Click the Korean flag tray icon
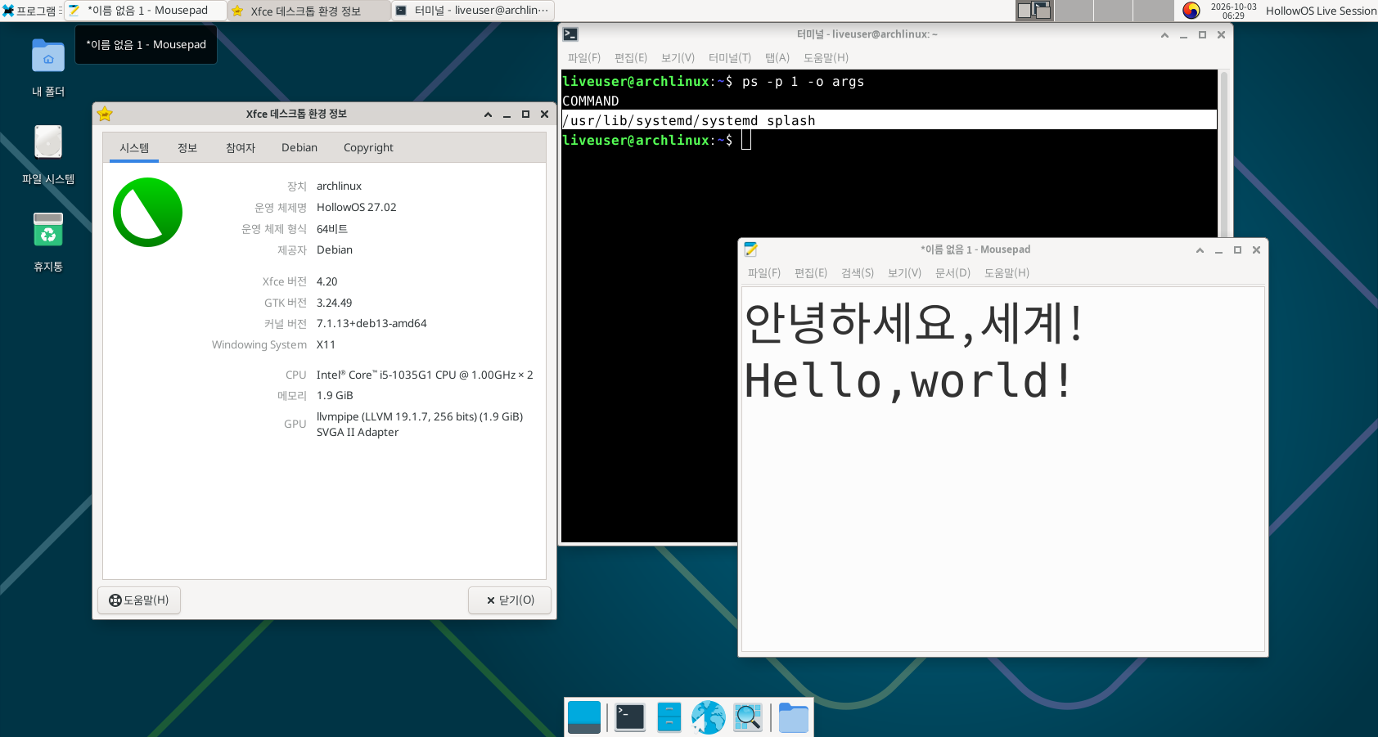This screenshot has height=737, width=1378. click(1191, 11)
